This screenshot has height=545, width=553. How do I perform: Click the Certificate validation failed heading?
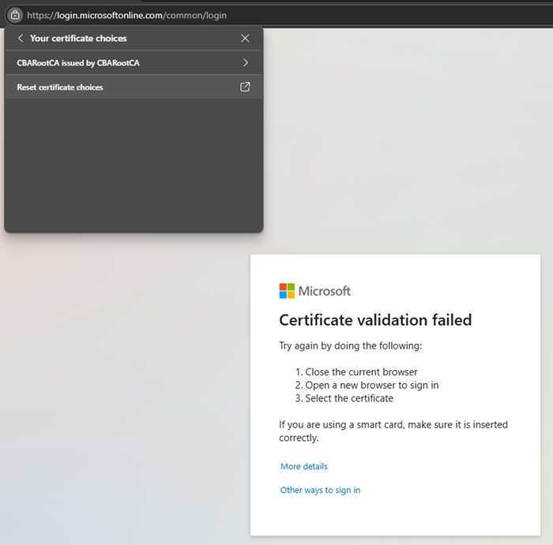375,319
